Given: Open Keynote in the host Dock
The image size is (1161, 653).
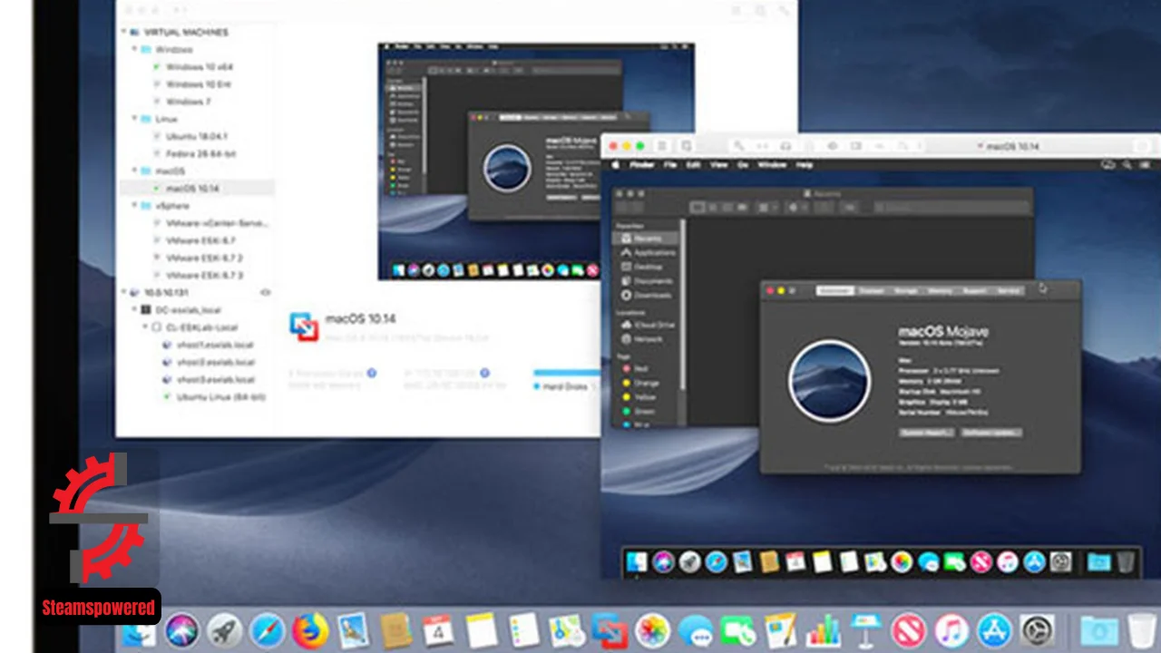Looking at the screenshot, I should tap(866, 629).
